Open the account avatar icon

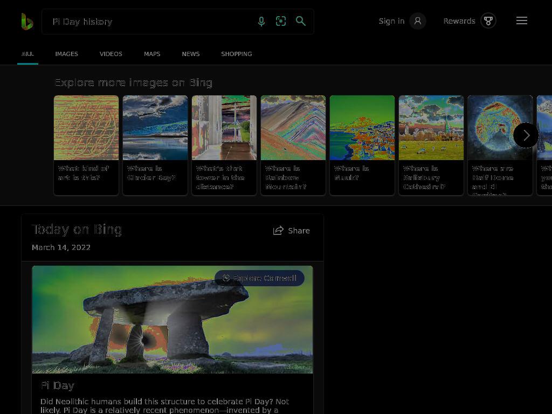click(x=418, y=21)
